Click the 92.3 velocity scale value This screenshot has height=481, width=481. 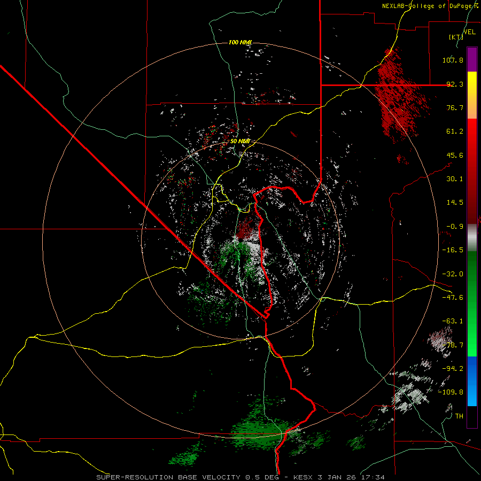(455, 84)
